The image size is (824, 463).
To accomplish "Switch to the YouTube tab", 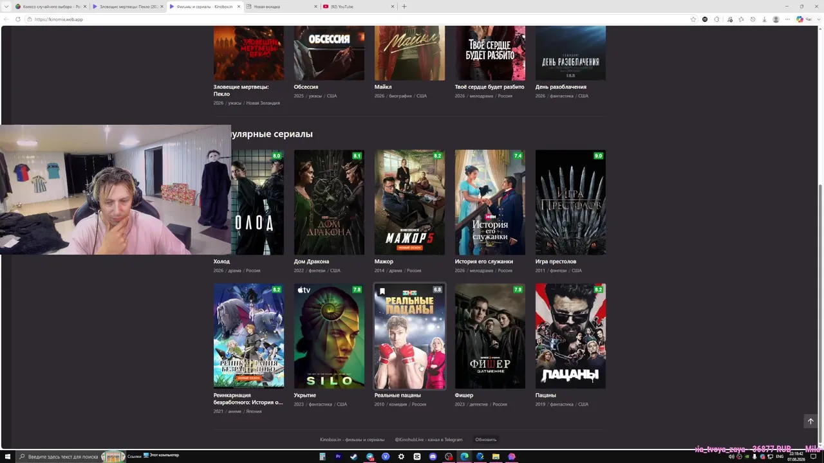I will point(358,6).
